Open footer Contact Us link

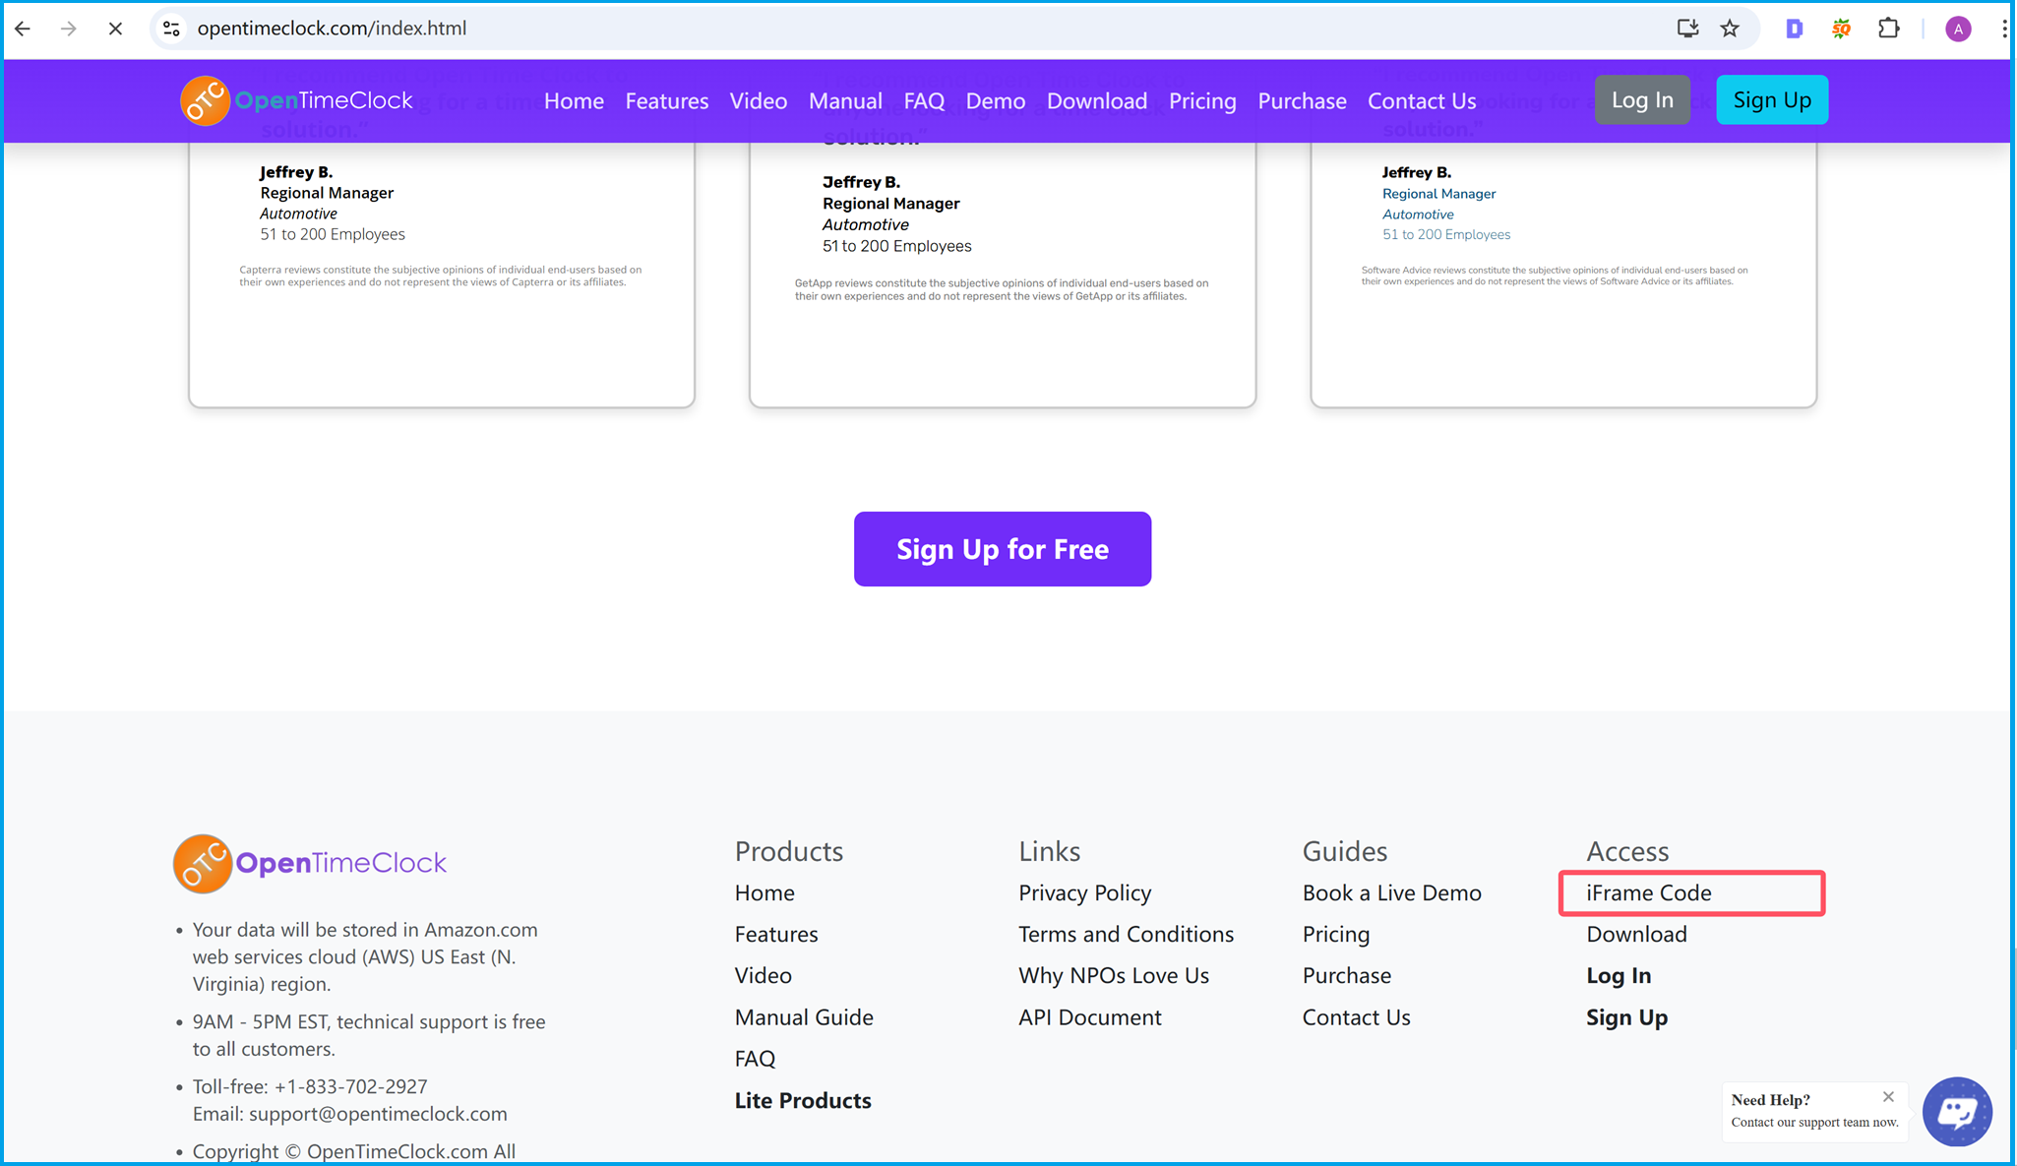1356,1016
